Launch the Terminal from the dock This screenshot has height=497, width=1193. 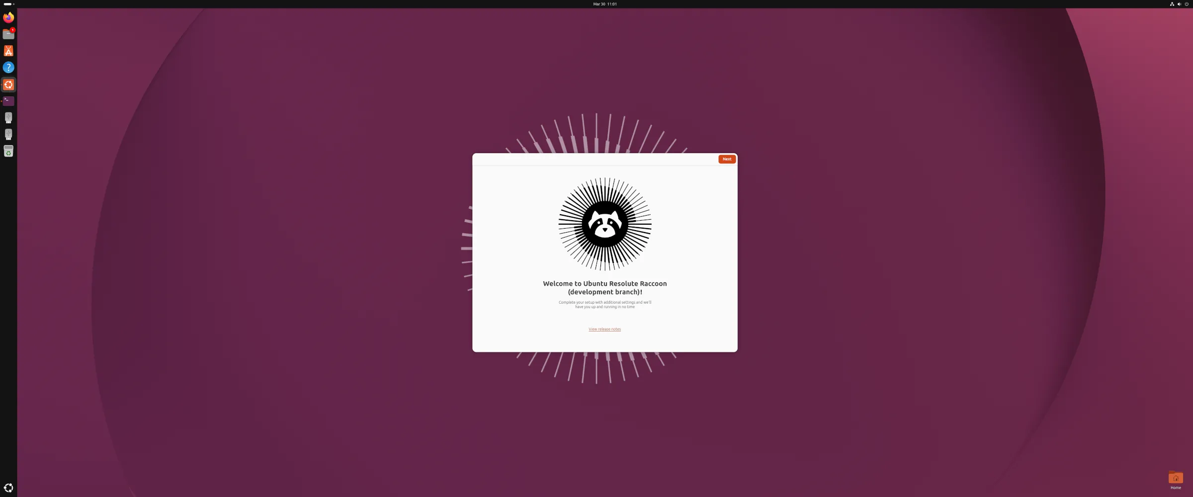(8, 101)
